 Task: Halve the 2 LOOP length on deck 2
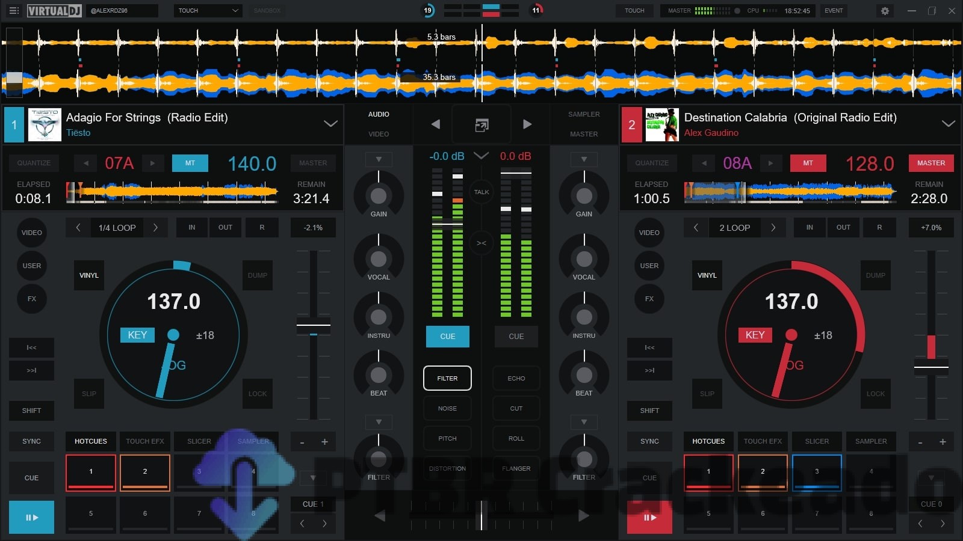pyautogui.click(x=696, y=228)
